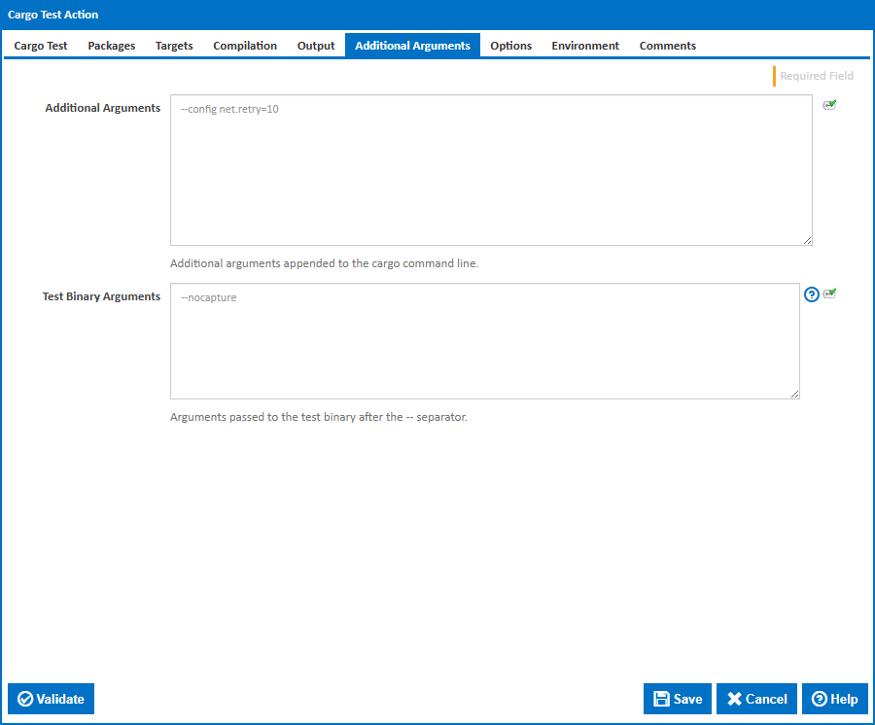Switch to the Environment tab
Image resolution: width=875 pixels, height=725 pixels.
(584, 45)
